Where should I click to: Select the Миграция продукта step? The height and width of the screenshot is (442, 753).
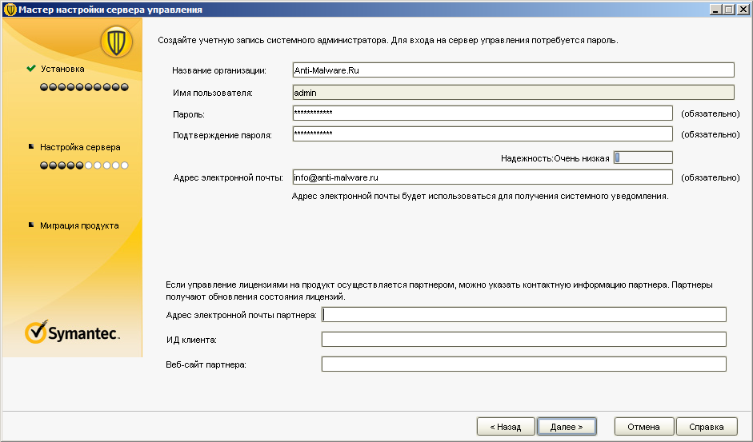click(x=79, y=225)
